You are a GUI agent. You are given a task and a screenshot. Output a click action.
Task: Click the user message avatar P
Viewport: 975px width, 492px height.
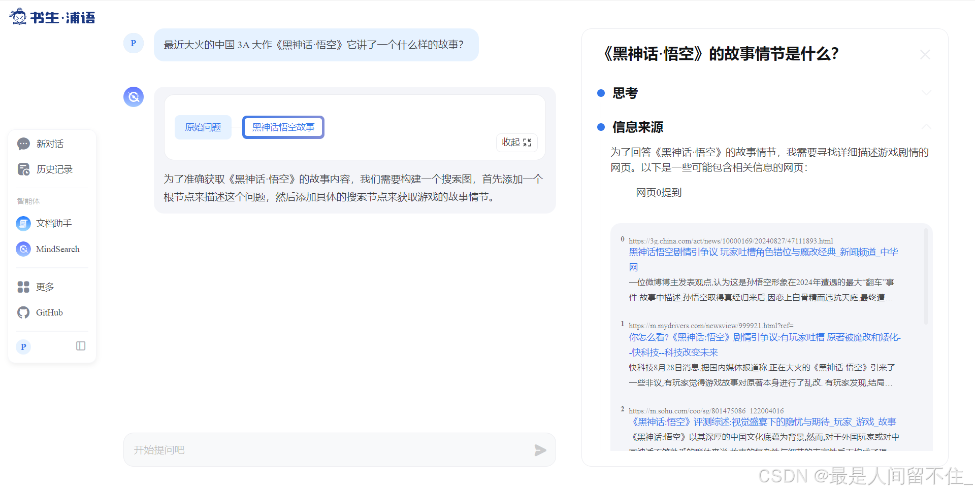tap(134, 43)
